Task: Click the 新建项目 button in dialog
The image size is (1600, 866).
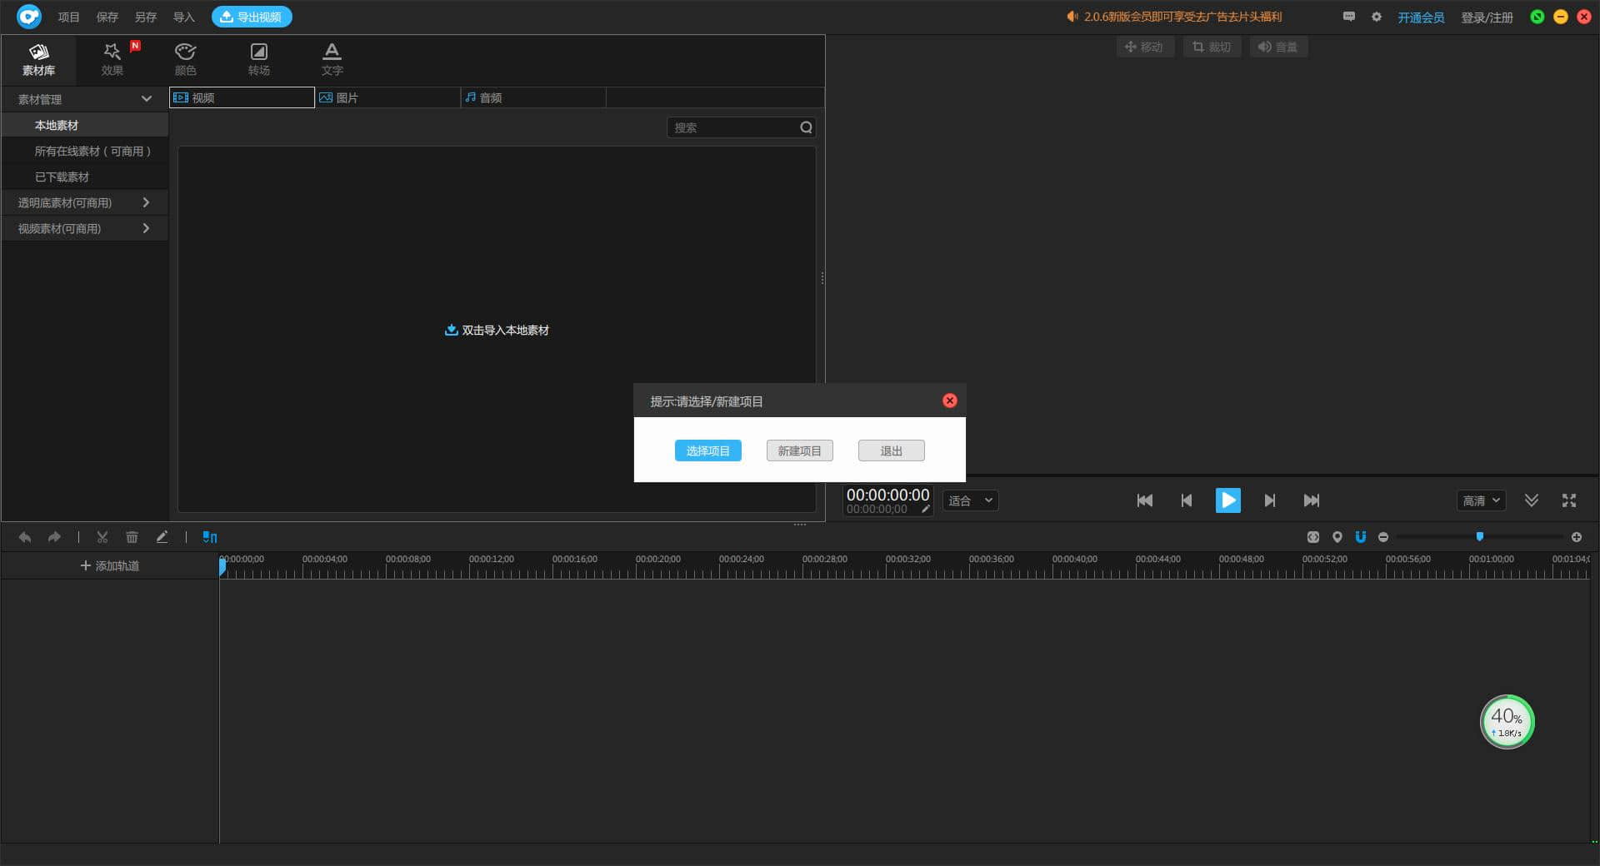Action: coord(799,450)
